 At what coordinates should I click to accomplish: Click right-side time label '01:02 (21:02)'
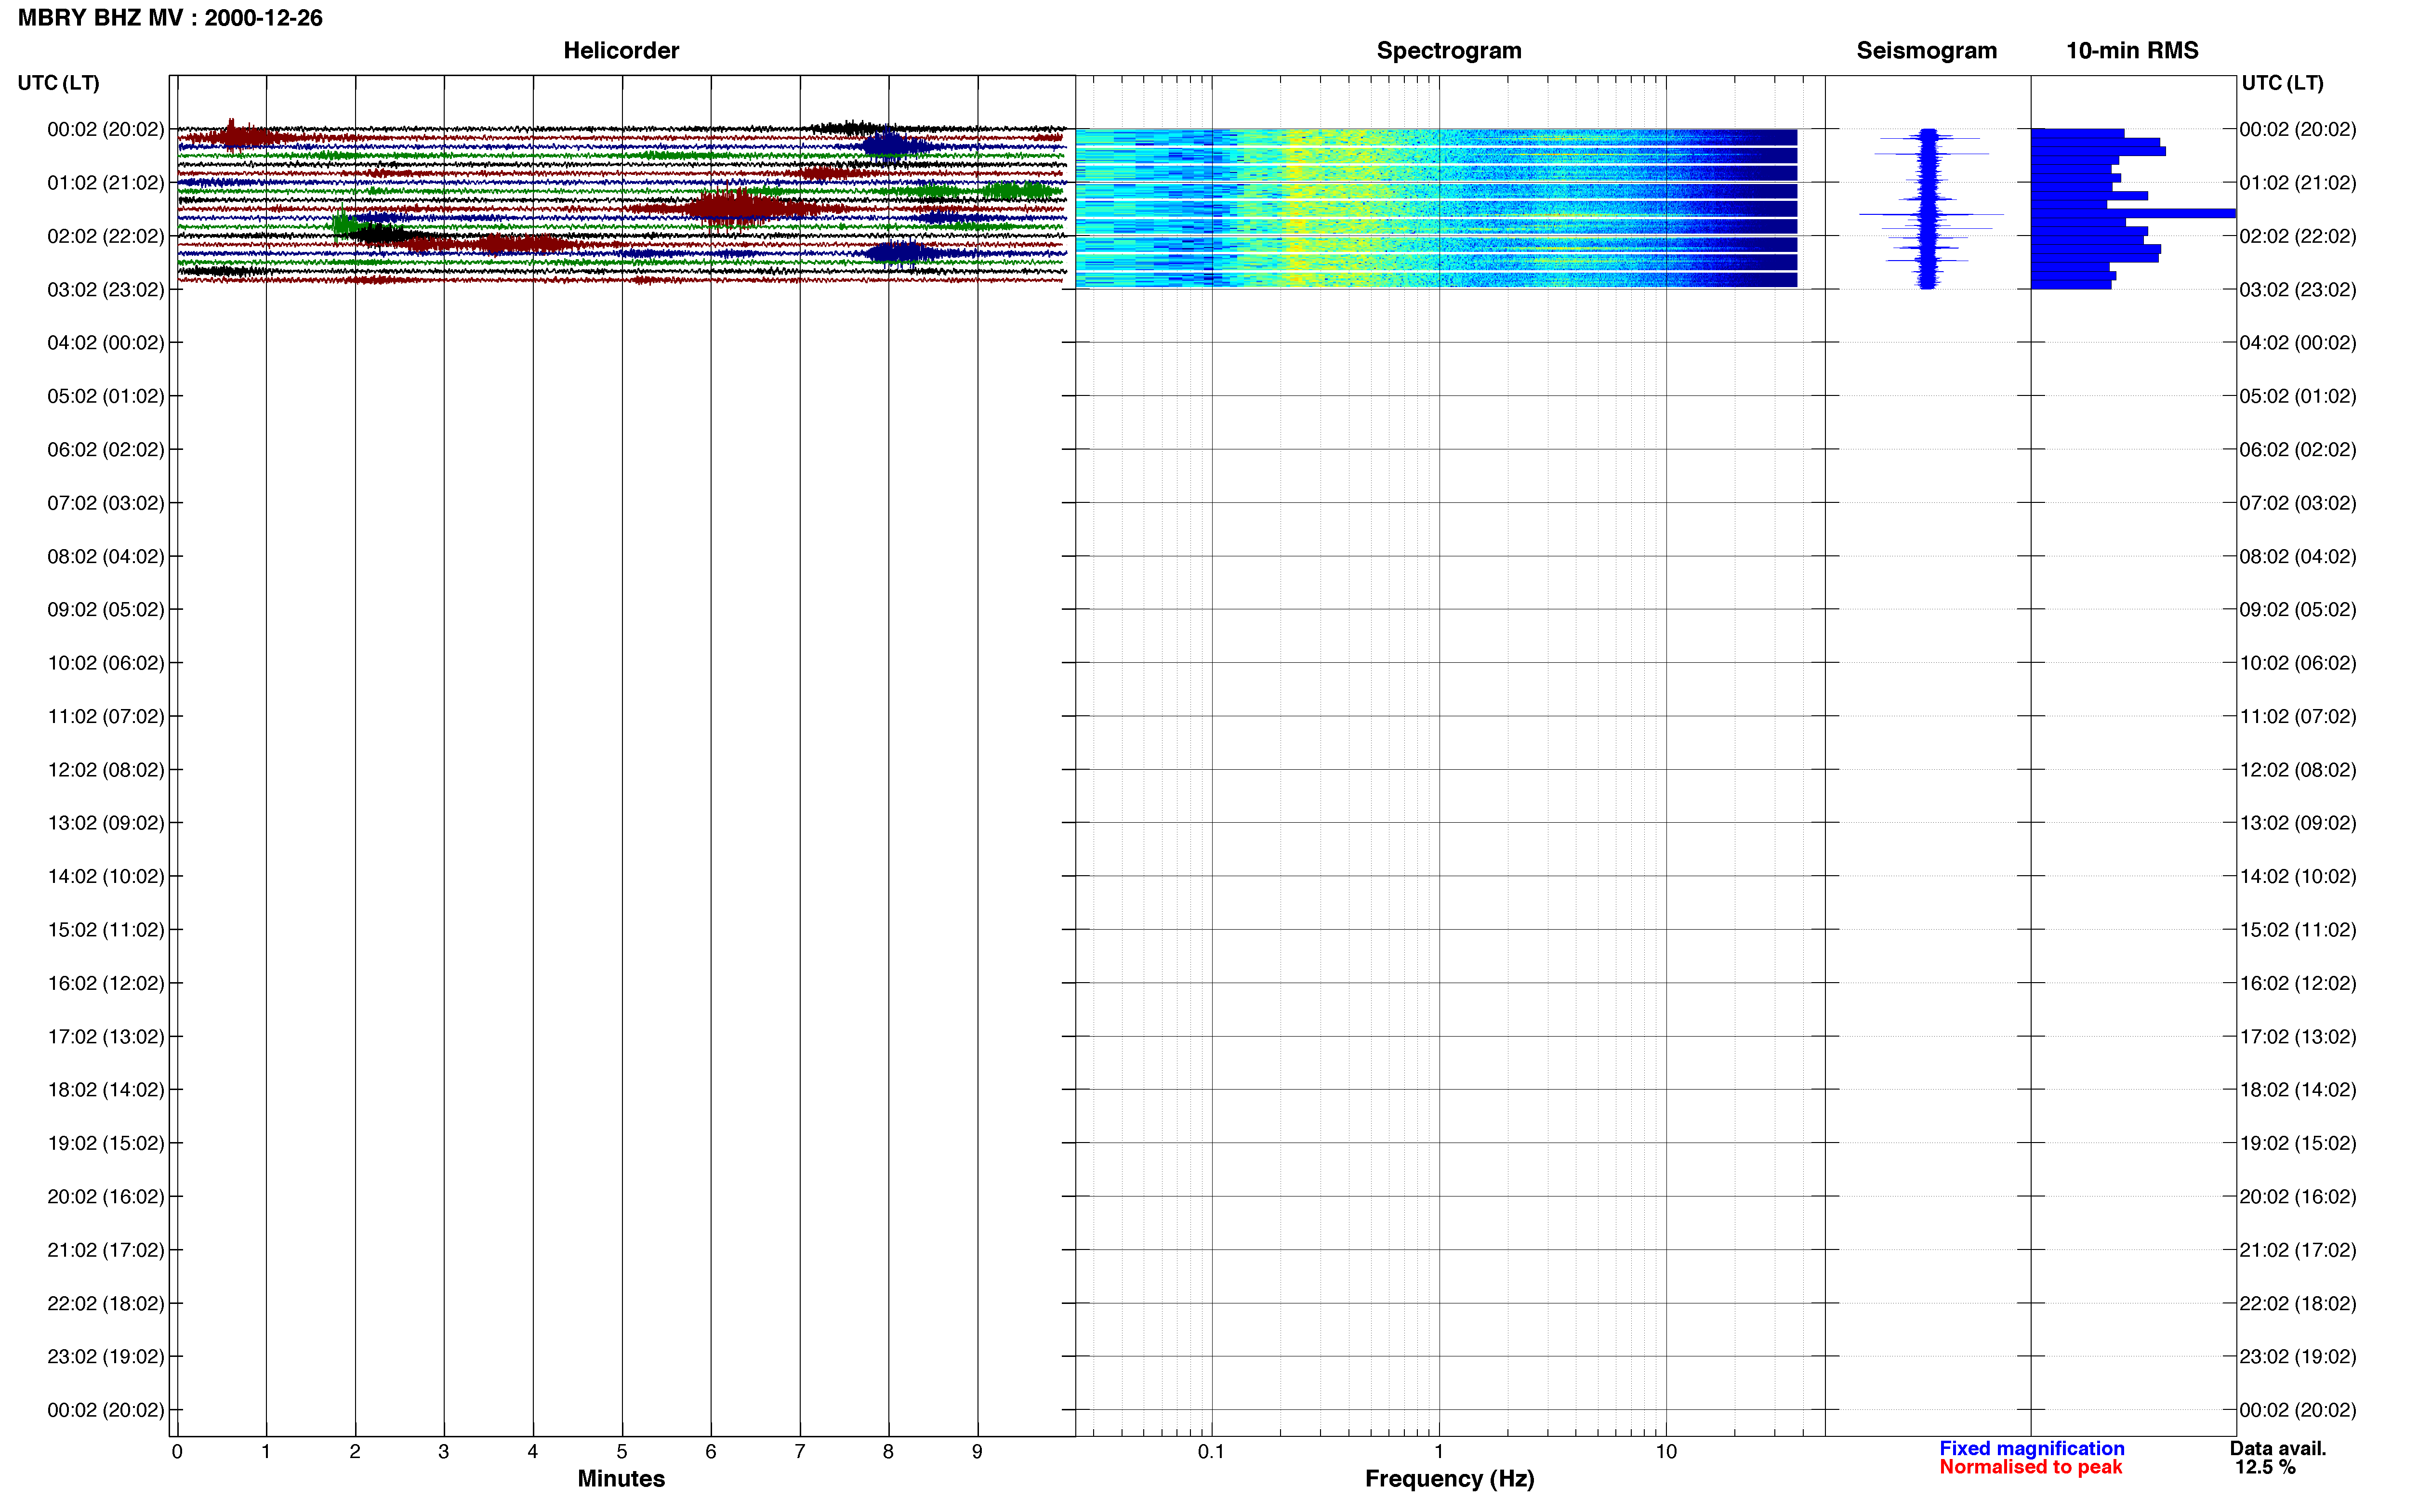(x=2298, y=183)
